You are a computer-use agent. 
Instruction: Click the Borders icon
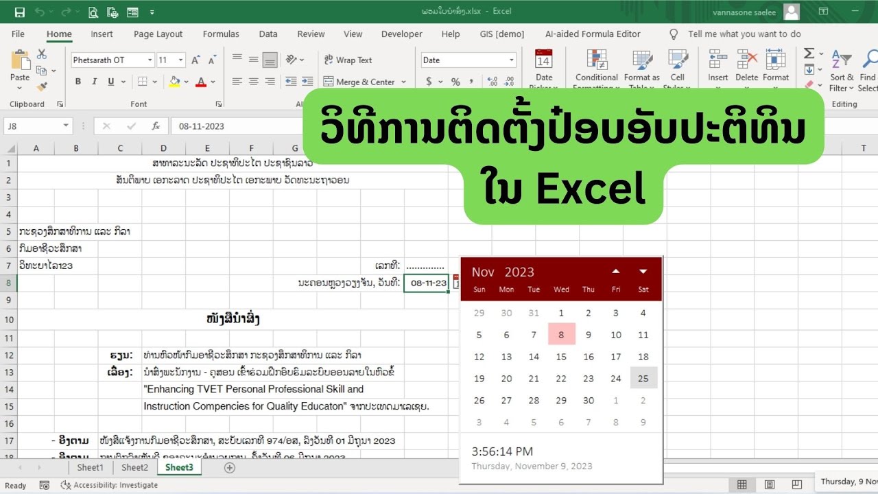pyautogui.click(x=142, y=82)
